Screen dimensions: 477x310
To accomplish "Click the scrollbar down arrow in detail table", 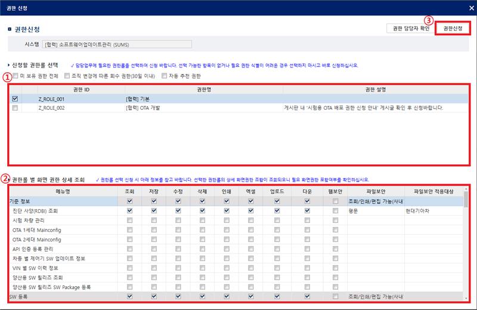I will pyautogui.click(x=466, y=299).
